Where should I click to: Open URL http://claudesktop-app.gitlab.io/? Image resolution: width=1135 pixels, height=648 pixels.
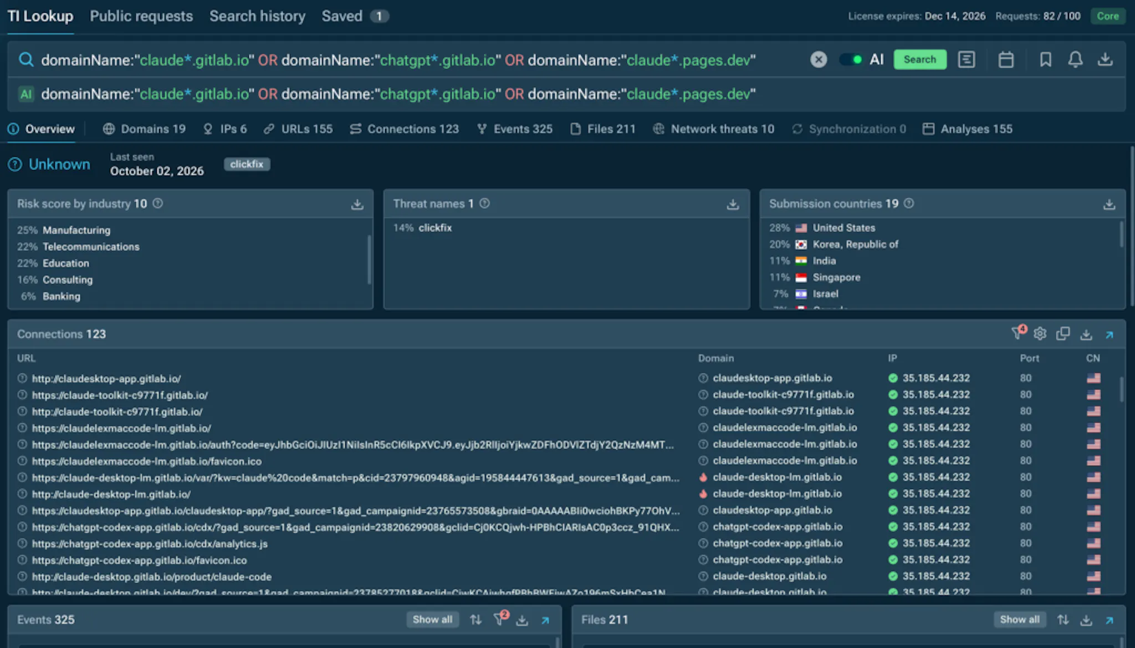coord(106,379)
